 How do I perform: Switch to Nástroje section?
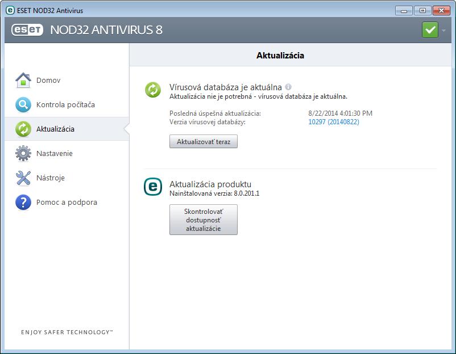[67, 178]
